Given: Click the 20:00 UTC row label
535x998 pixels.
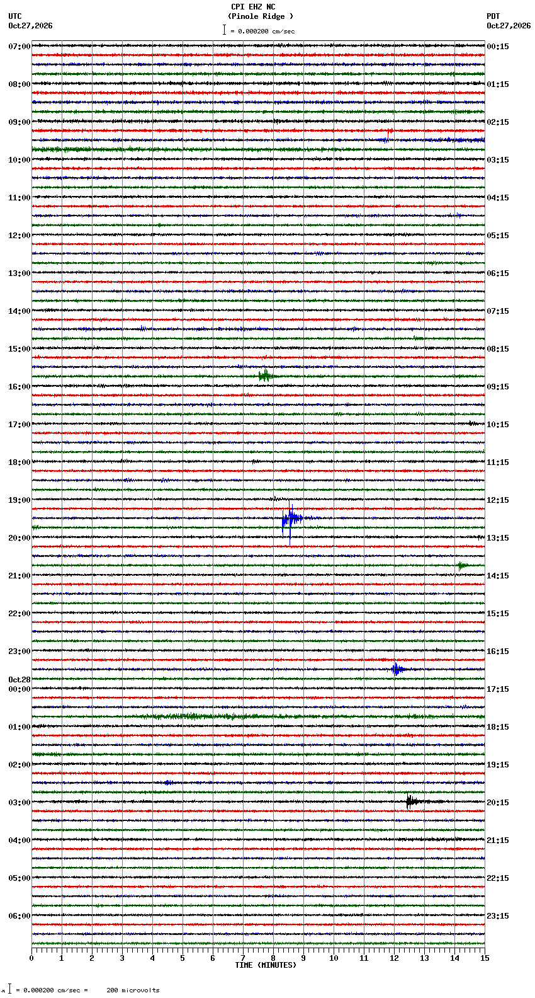Looking at the screenshot, I should click(x=20, y=538).
